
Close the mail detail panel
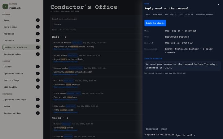[218, 5]
